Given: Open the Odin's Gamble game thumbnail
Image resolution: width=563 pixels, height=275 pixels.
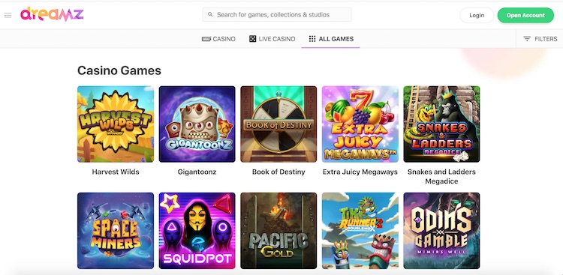Looking at the screenshot, I should pyautogui.click(x=441, y=231).
